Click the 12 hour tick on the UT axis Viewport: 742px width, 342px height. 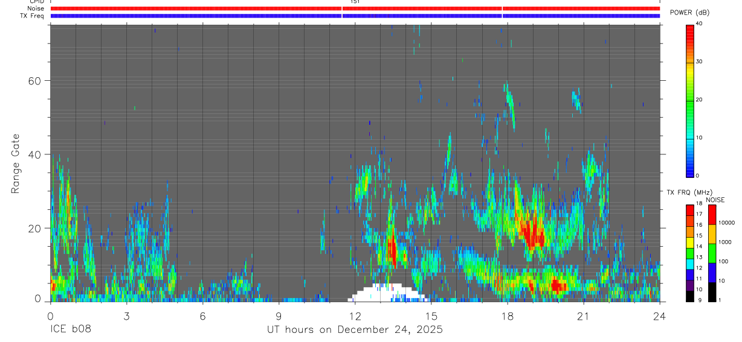click(355, 315)
